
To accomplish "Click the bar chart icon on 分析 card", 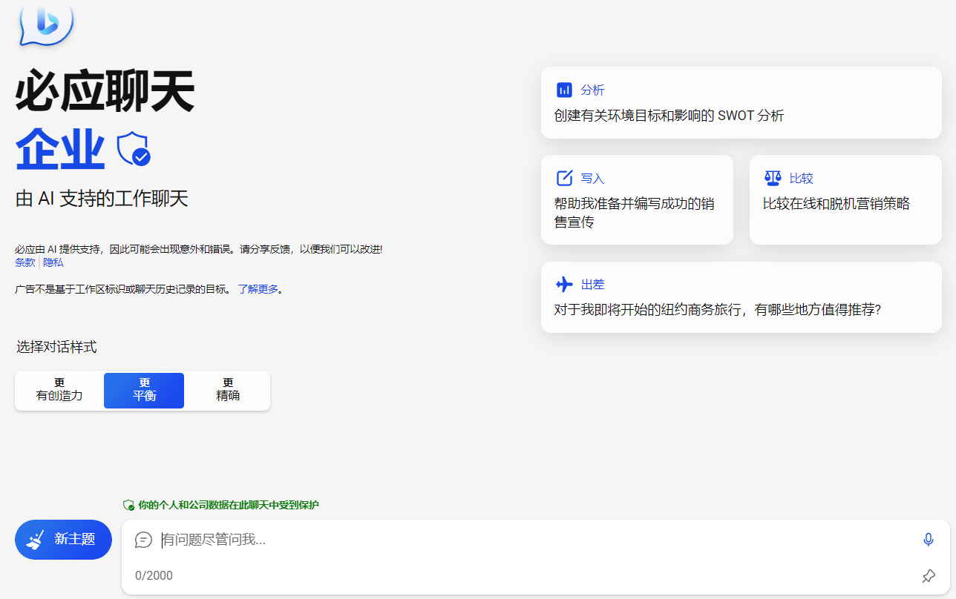I will tap(564, 90).
